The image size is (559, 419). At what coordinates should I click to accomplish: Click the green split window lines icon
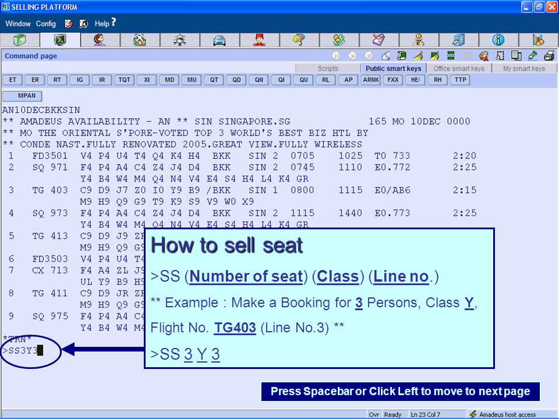[x=451, y=56]
